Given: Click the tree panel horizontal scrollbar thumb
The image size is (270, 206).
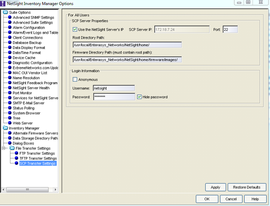Looking at the screenshot, I should (x=28, y=189).
